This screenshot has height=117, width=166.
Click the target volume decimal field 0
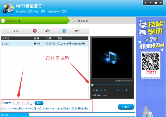(x=26, y=103)
